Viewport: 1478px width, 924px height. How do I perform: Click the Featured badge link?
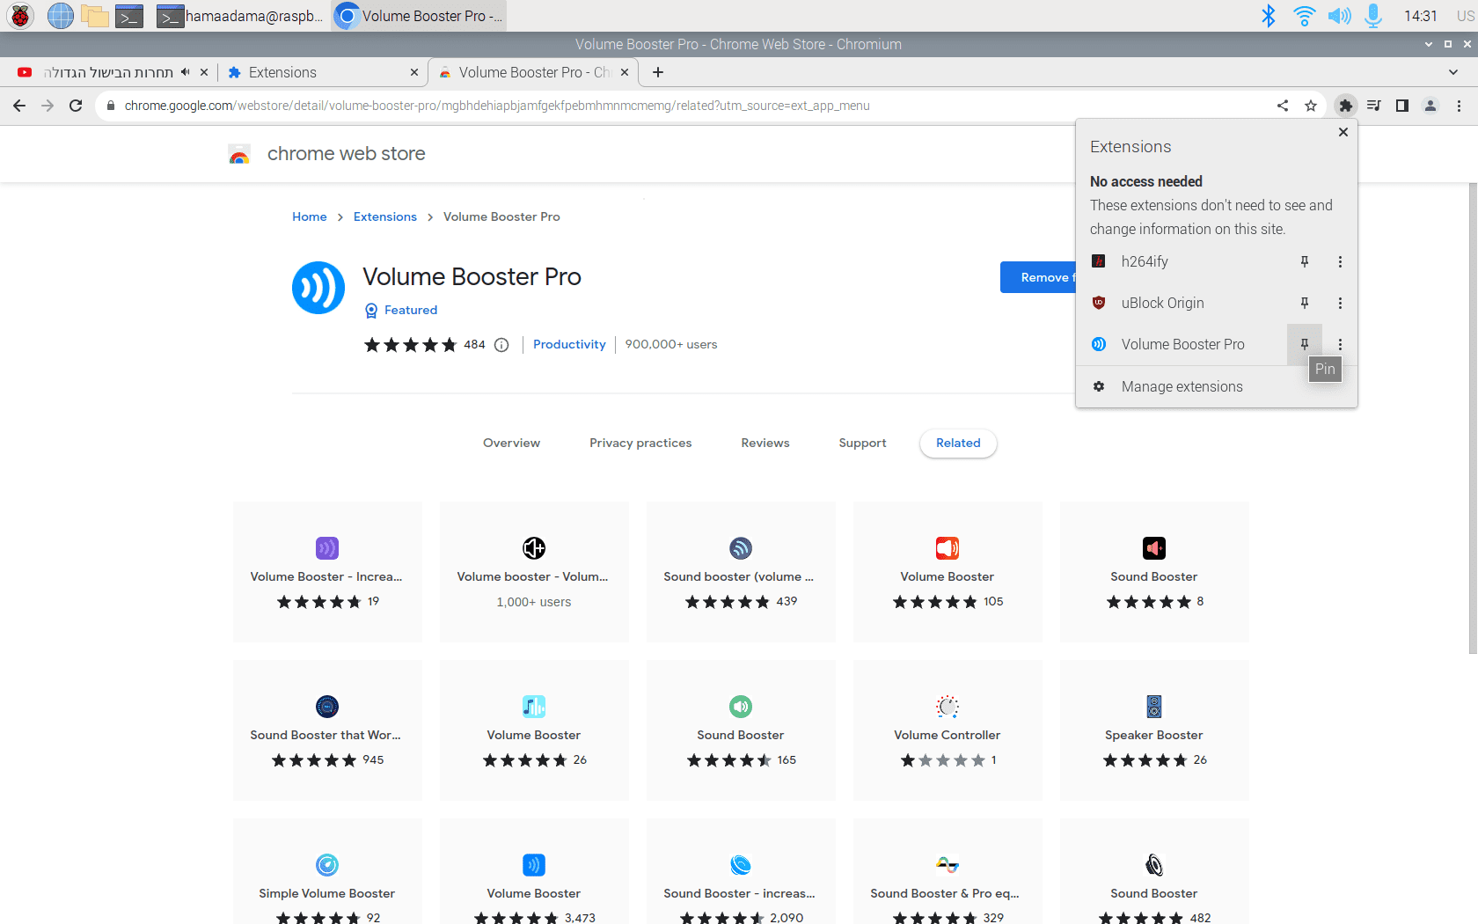point(401,310)
